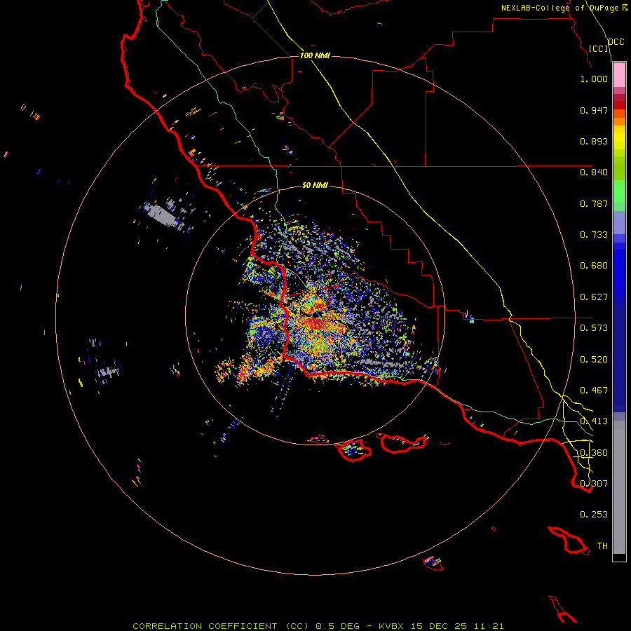Click the 0.893 legend value
Screen dimensions: 631x631
(x=594, y=141)
